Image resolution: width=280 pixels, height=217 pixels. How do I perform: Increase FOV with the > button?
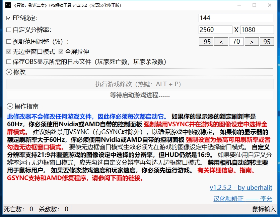(252, 42)
